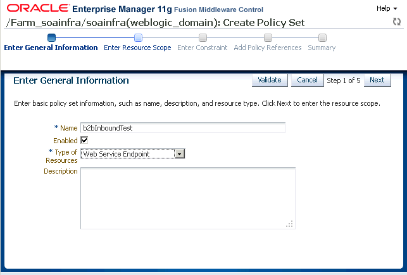Click the refresh page icon
The width and height of the screenshot is (407, 275).
397,22
